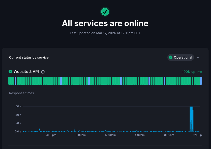The image size is (211, 149).
Task: Select the first green uptime bar on far left
Action: pos(9,81)
